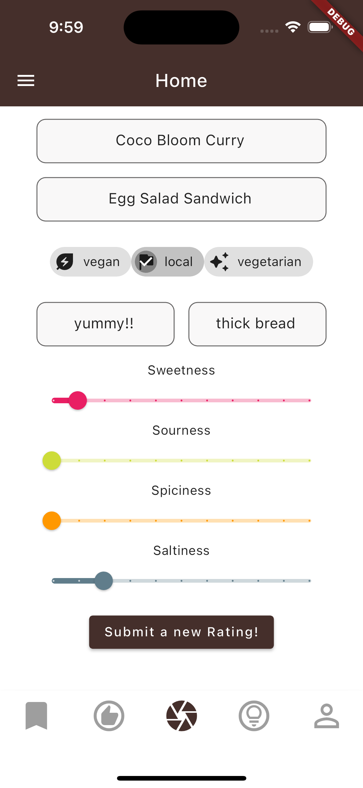Toggle the vegetarian filter chip
Screen dimensions: 363x788
pos(259,262)
